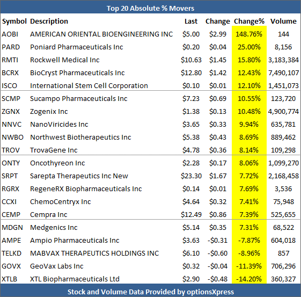Select the NWBO symbol cell
301x297 pixels.
pyautogui.click(x=12, y=137)
